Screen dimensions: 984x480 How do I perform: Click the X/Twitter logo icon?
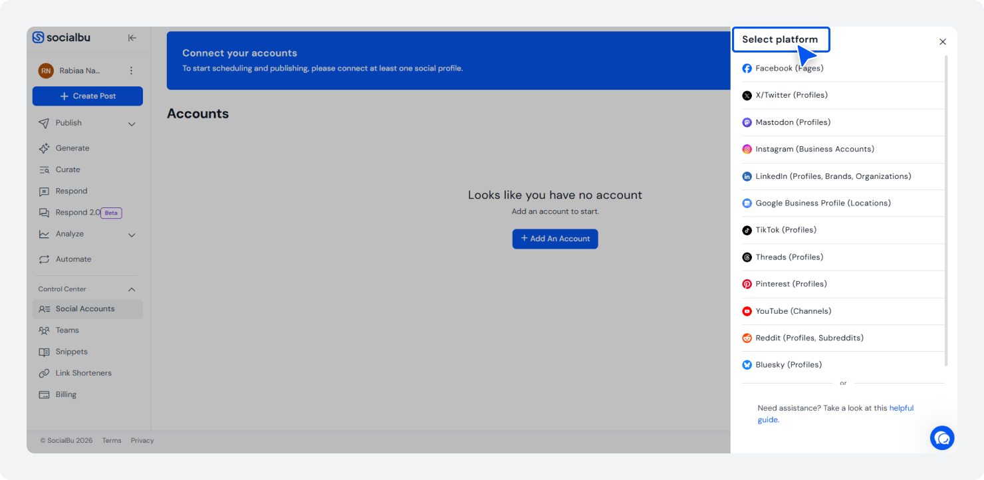(747, 95)
